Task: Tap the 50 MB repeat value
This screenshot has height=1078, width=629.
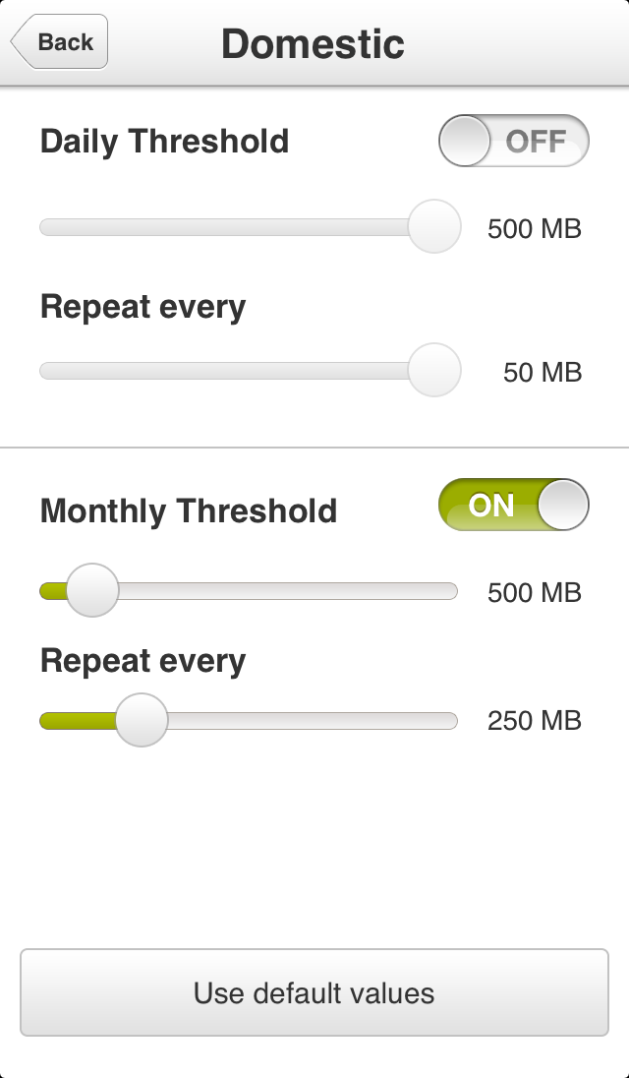Action: coord(543,373)
